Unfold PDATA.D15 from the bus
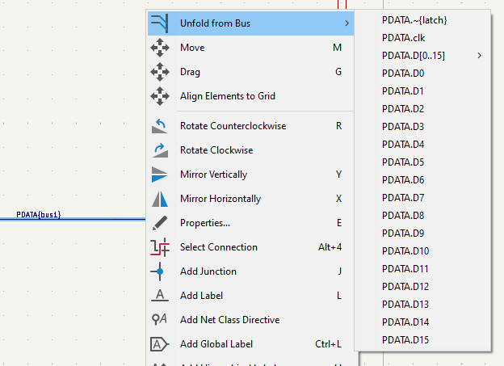Screen dimensions: 504x366 pyautogui.click(x=405, y=340)
